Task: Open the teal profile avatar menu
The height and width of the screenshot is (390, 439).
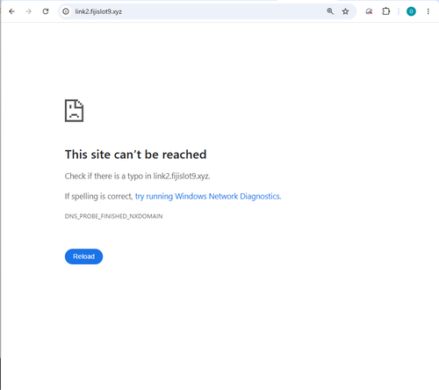Action: point(411,11)
